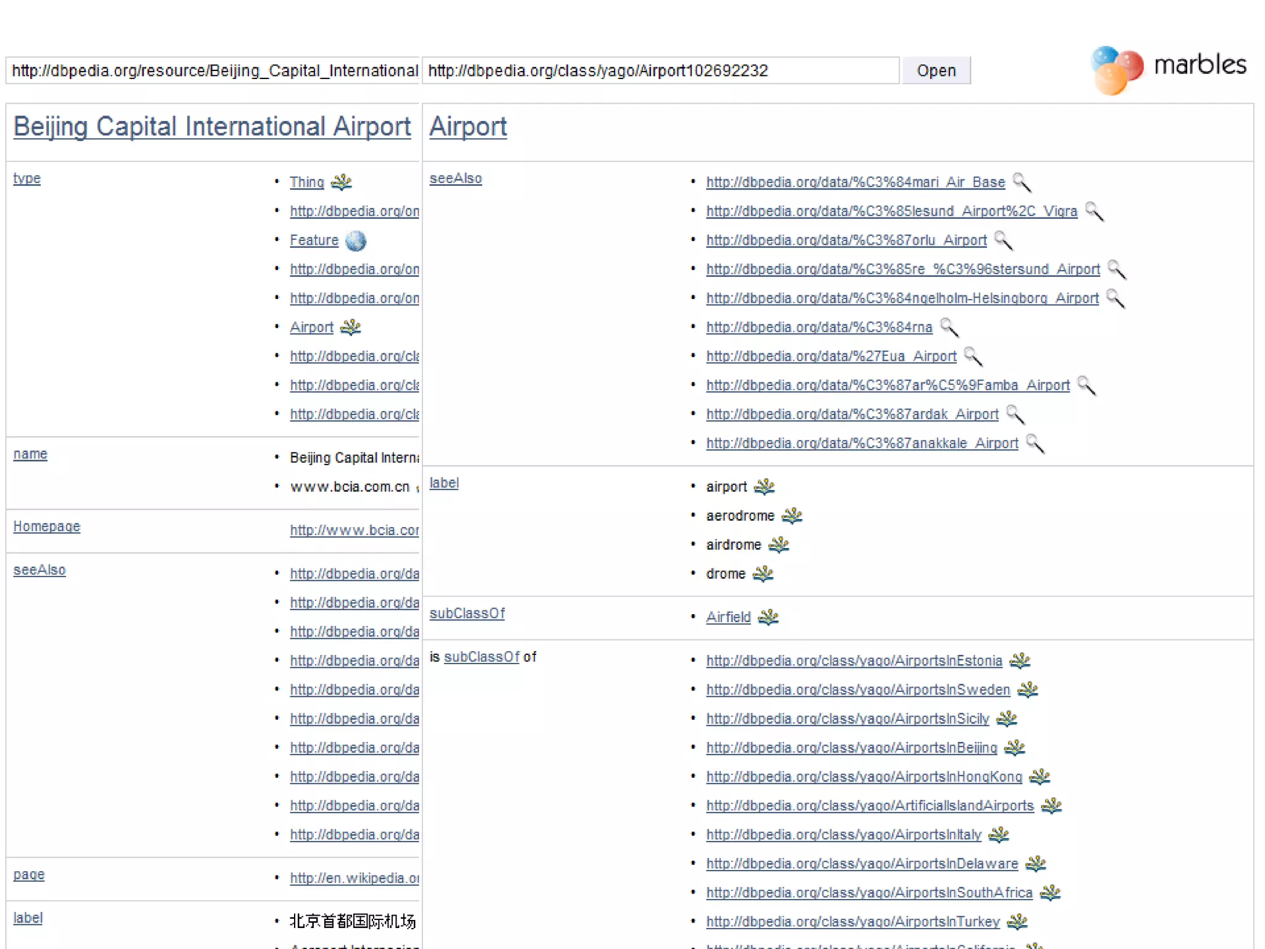Image resolution: width=1265 pixels, height=949 pixels.
Task: Click flower icon next to Thing type
Action: tap(341, 182)
